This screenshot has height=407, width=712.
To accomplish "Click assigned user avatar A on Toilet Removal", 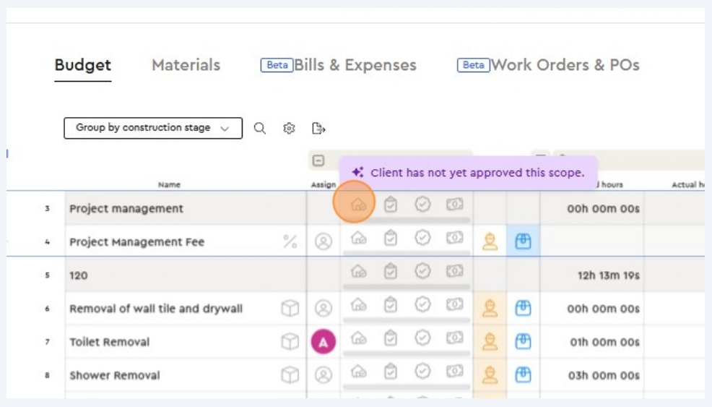I will click(x=323, y=342).
